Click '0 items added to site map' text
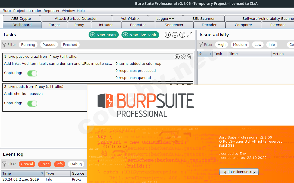 [138, 64]
